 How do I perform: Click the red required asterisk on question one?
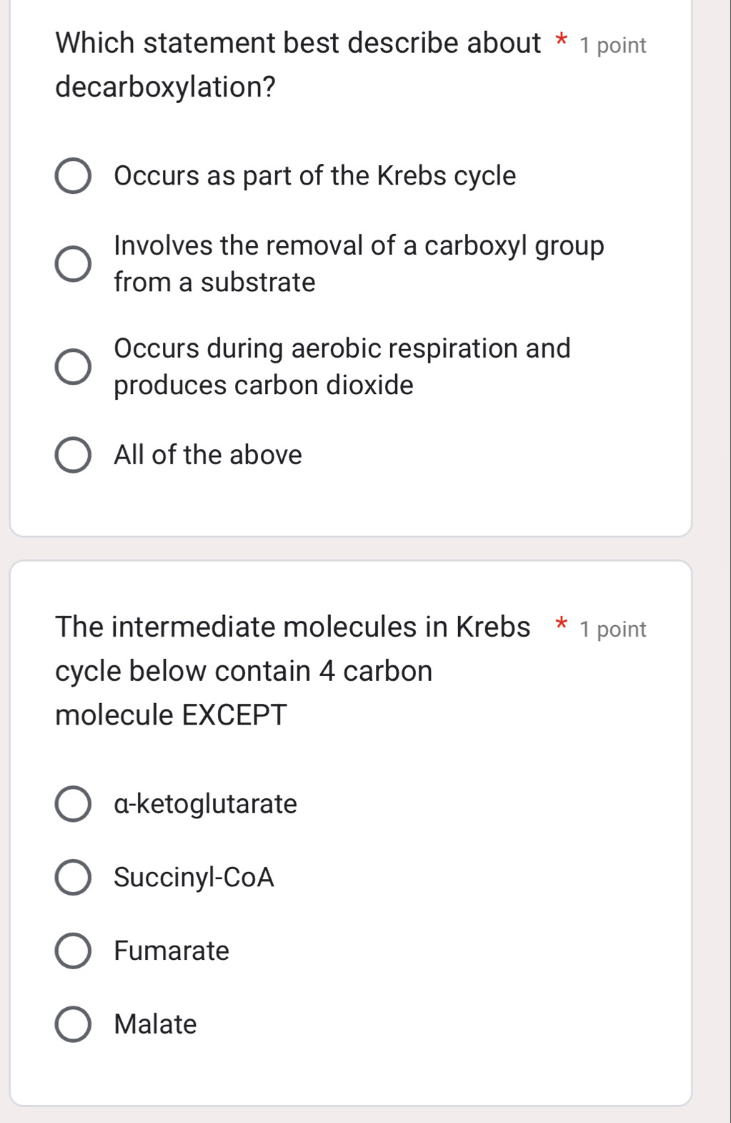point(562,41)
